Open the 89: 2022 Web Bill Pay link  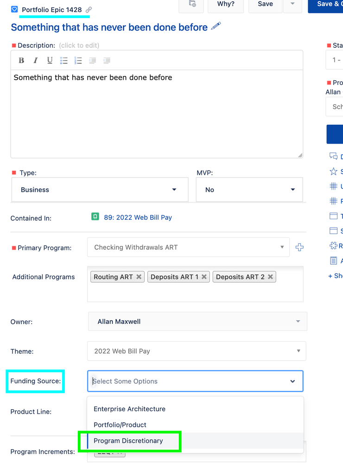(138, 217)
